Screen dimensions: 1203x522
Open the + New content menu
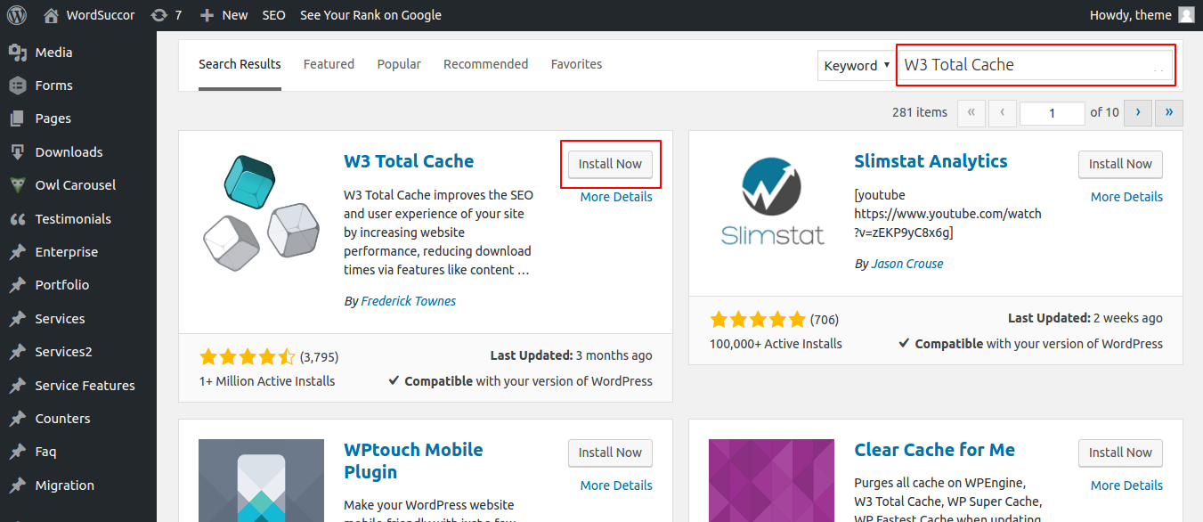coord(224,15)
